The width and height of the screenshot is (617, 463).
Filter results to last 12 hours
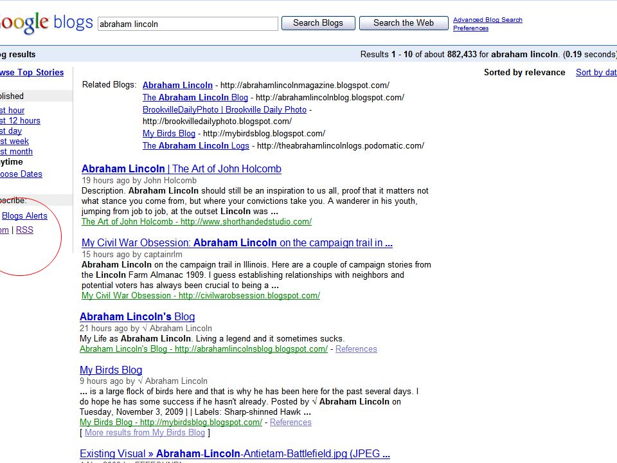(20, 120)
